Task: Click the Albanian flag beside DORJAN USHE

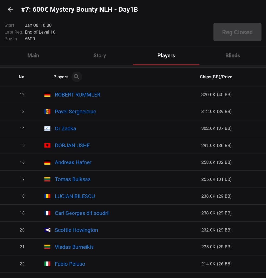Action: [x=47, y=146]
